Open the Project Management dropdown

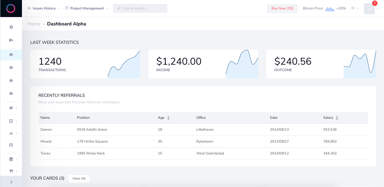click(86, 8)
